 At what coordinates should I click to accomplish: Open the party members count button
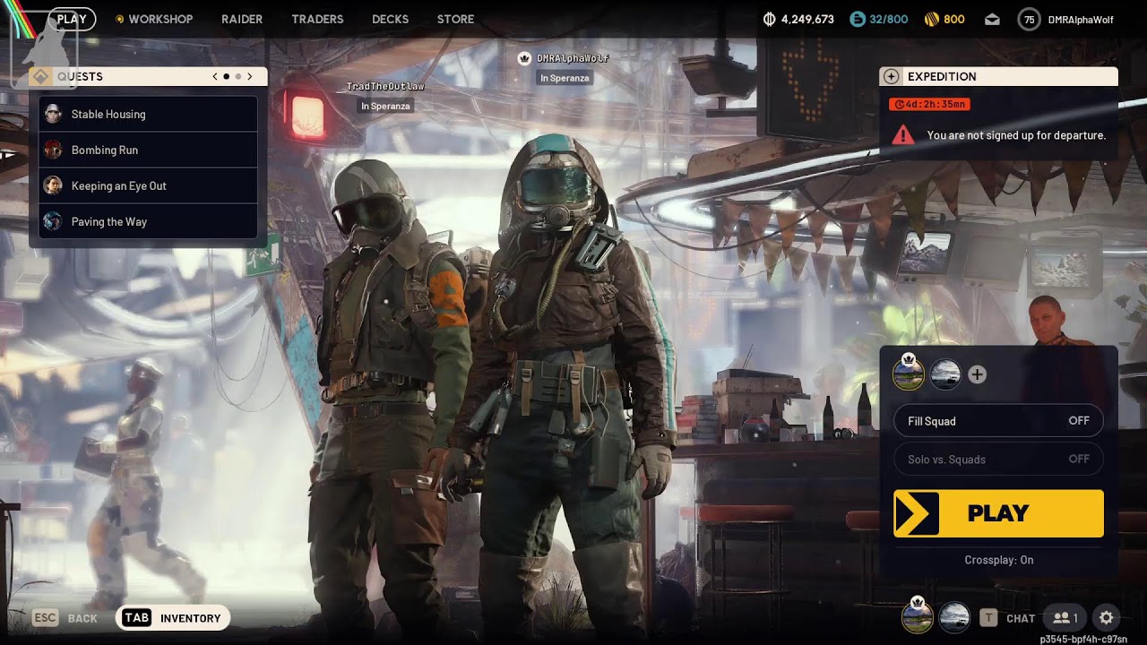(x=1065, y=617)
